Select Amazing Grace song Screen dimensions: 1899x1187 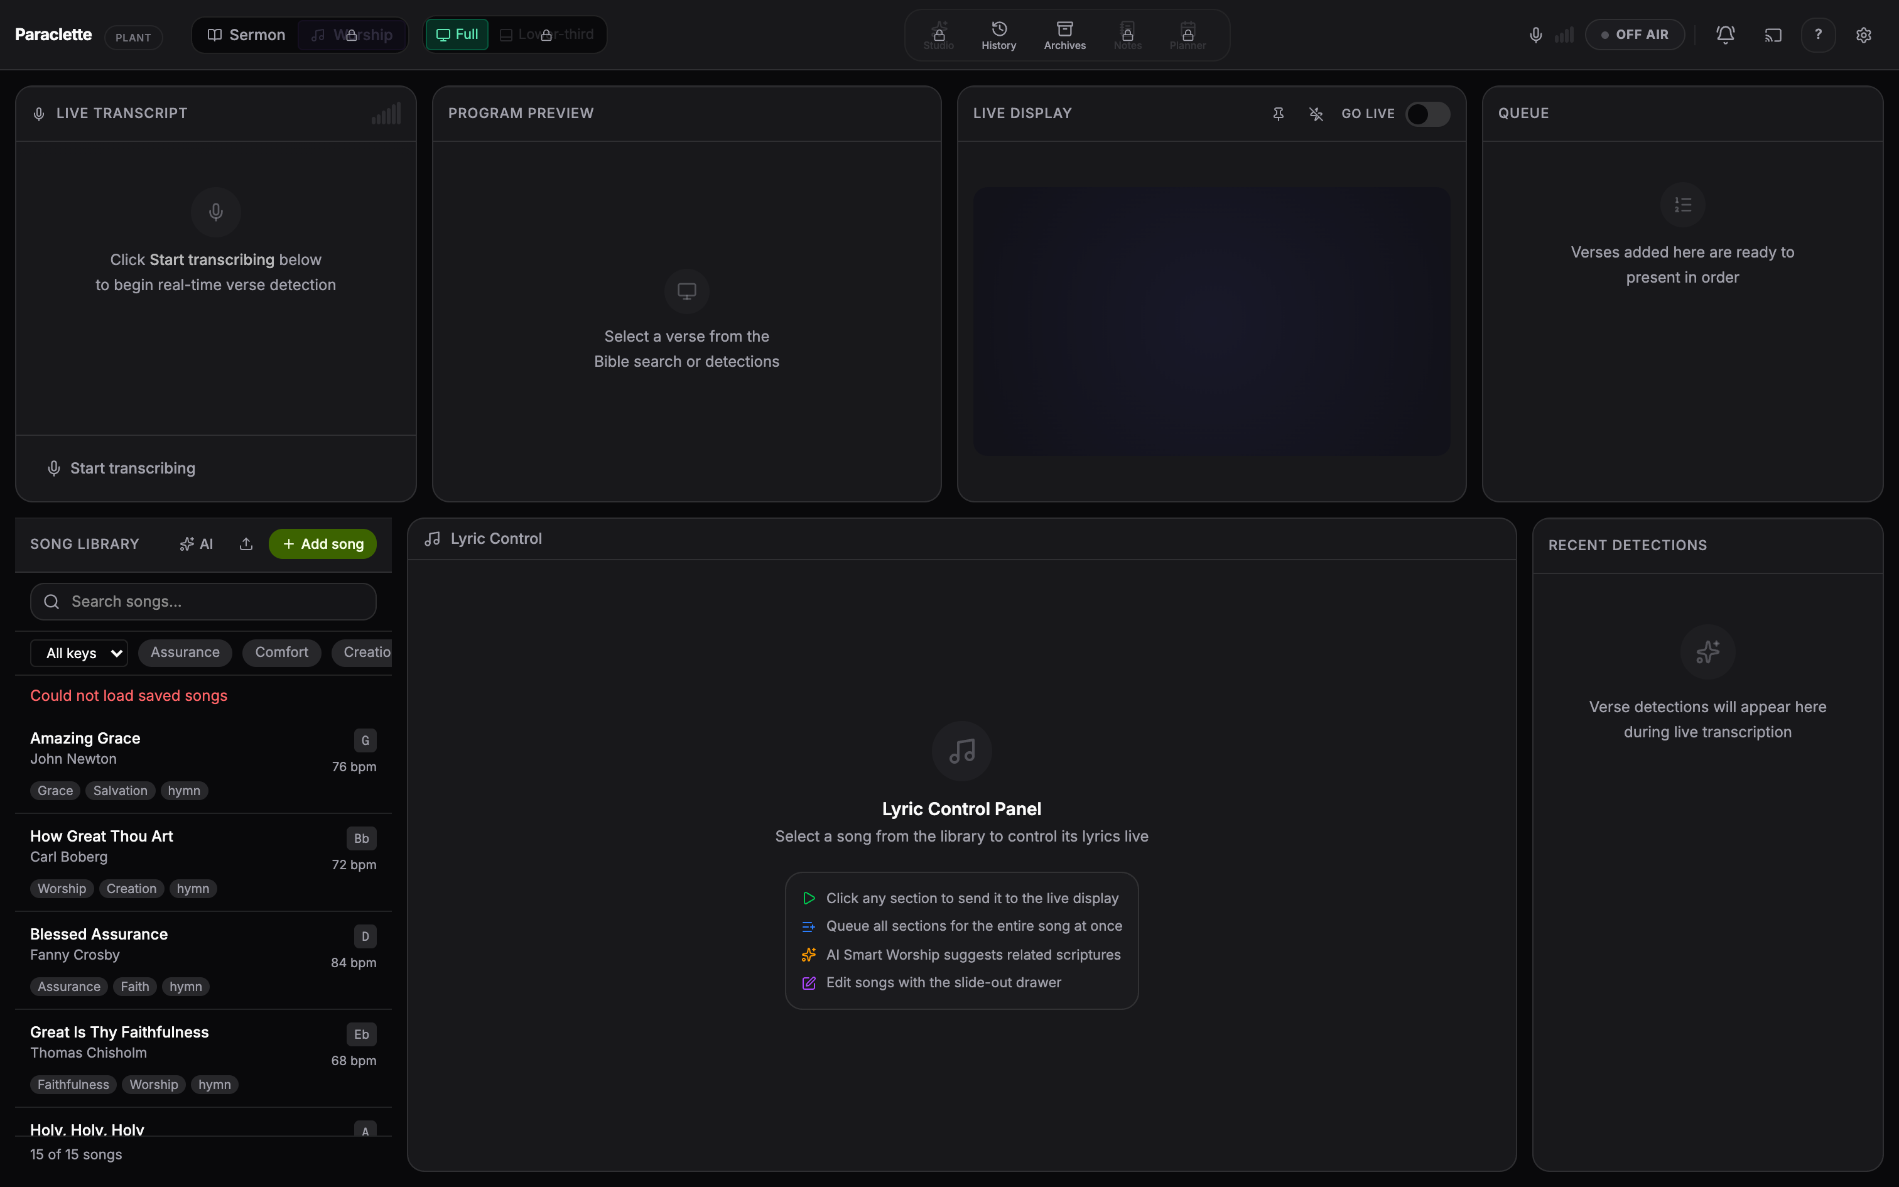[x=203, y=764]
